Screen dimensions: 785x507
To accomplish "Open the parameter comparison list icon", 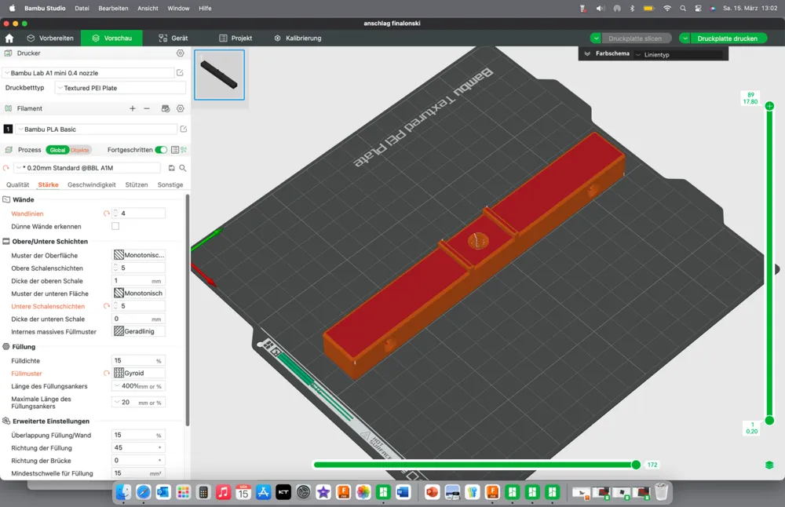I will [x=175, y=150].
